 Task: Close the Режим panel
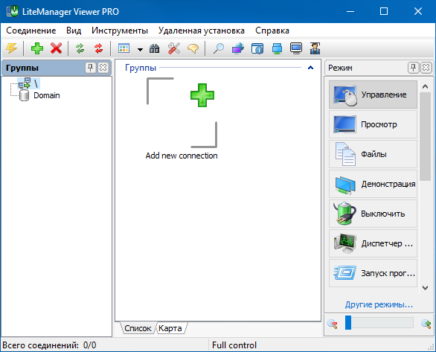click(x=426, y=68)
